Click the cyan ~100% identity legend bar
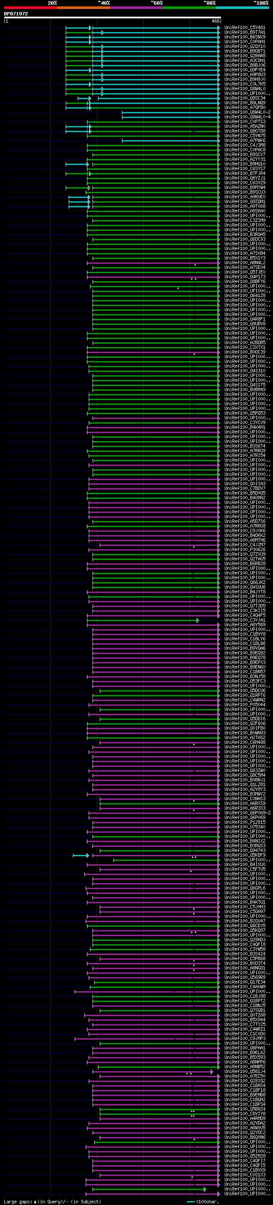Viewport: 273px width, 1205px height. (x=243, y=8)
